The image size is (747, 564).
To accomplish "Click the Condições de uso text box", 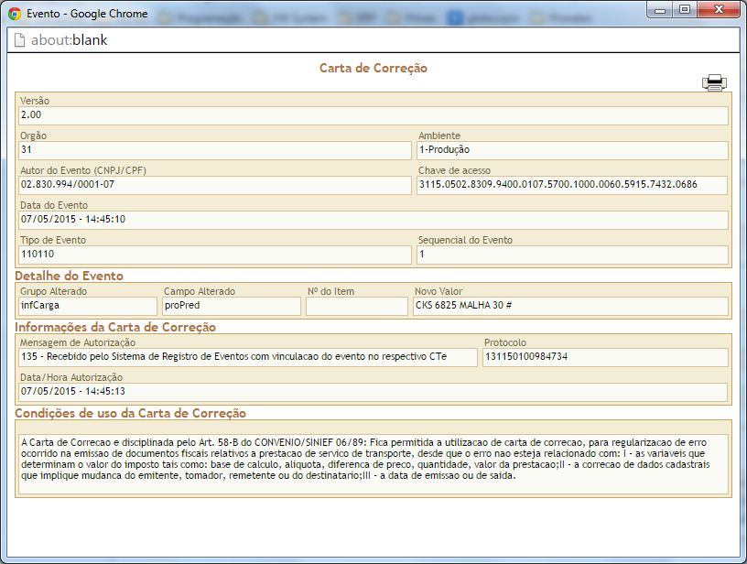I will pyautogui.click(x=373, y=463).
